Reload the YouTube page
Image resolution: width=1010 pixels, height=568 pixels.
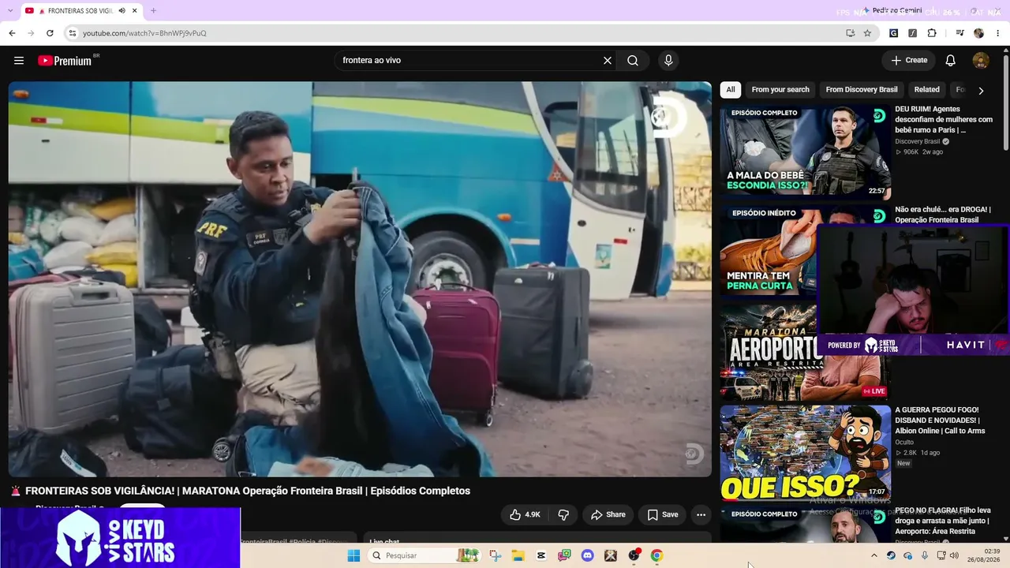[50, 33]
